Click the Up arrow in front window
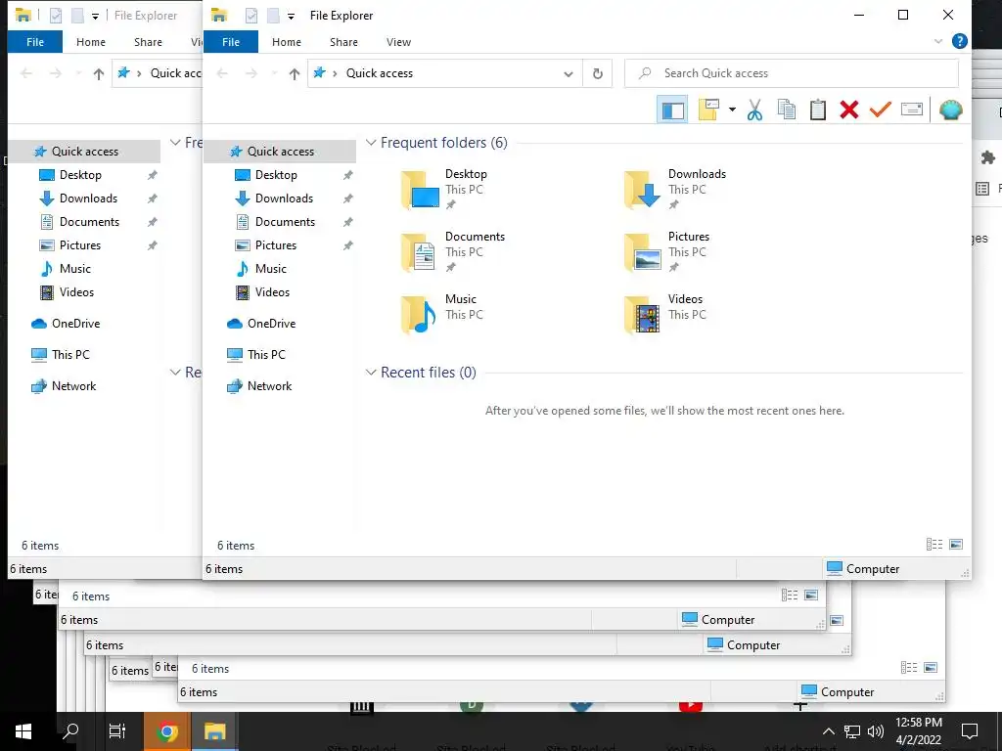The width and height of the screenshot is (1002, 751). point(294,73)
